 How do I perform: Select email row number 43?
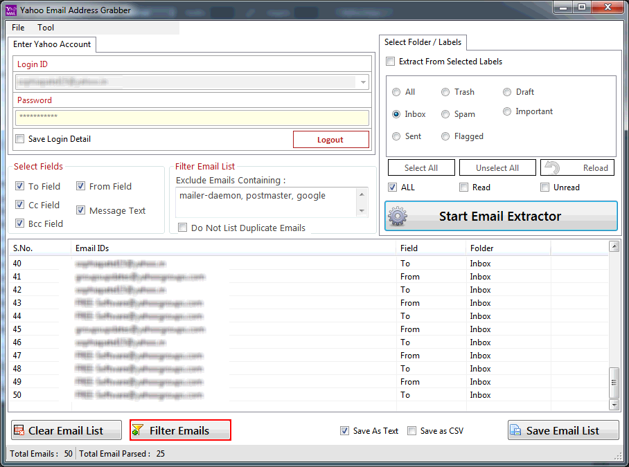(x=308, y=303)
